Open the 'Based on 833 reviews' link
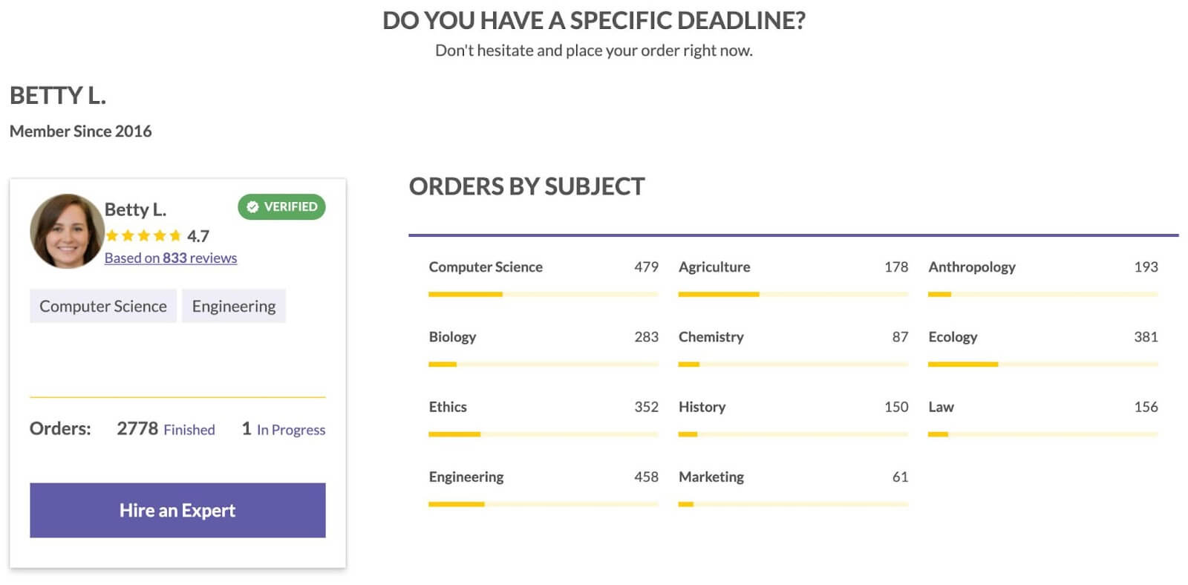The height and width of the screenshot is (585, 1188). click(x=171, y=258)
